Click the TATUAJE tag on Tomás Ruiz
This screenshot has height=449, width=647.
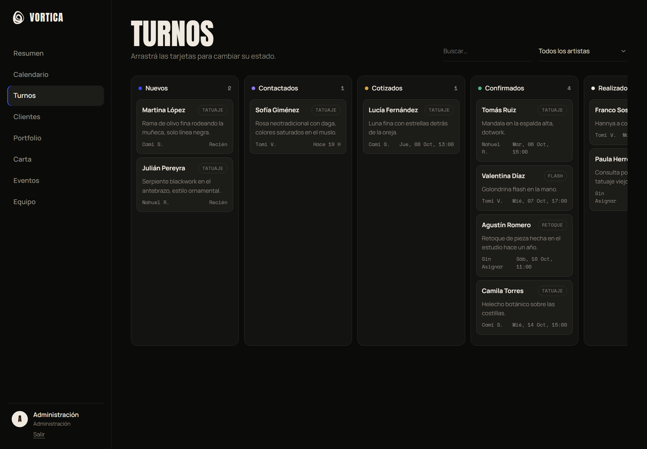coord(552,110)
